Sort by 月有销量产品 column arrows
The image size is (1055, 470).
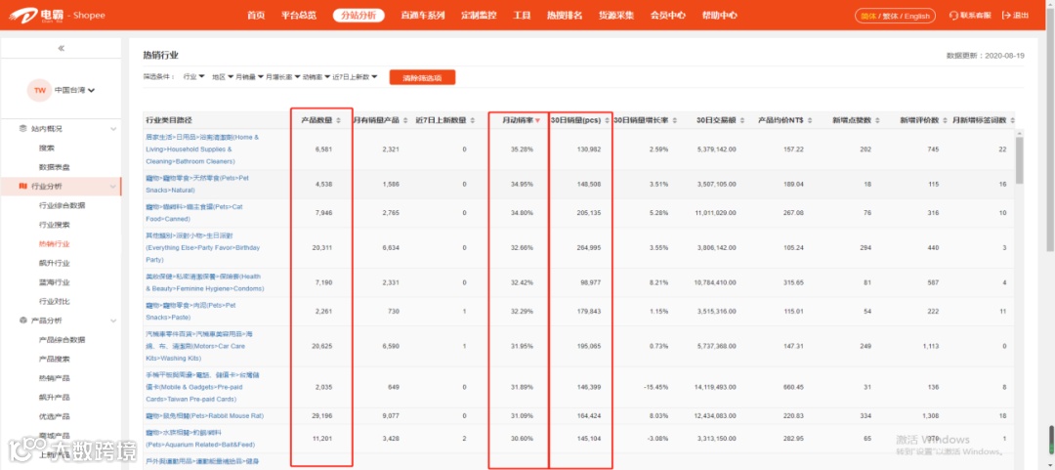(405, 120)
